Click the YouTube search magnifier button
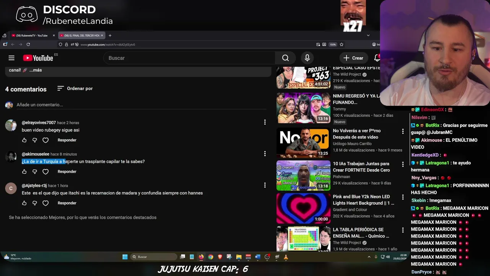 click(286, 58)
